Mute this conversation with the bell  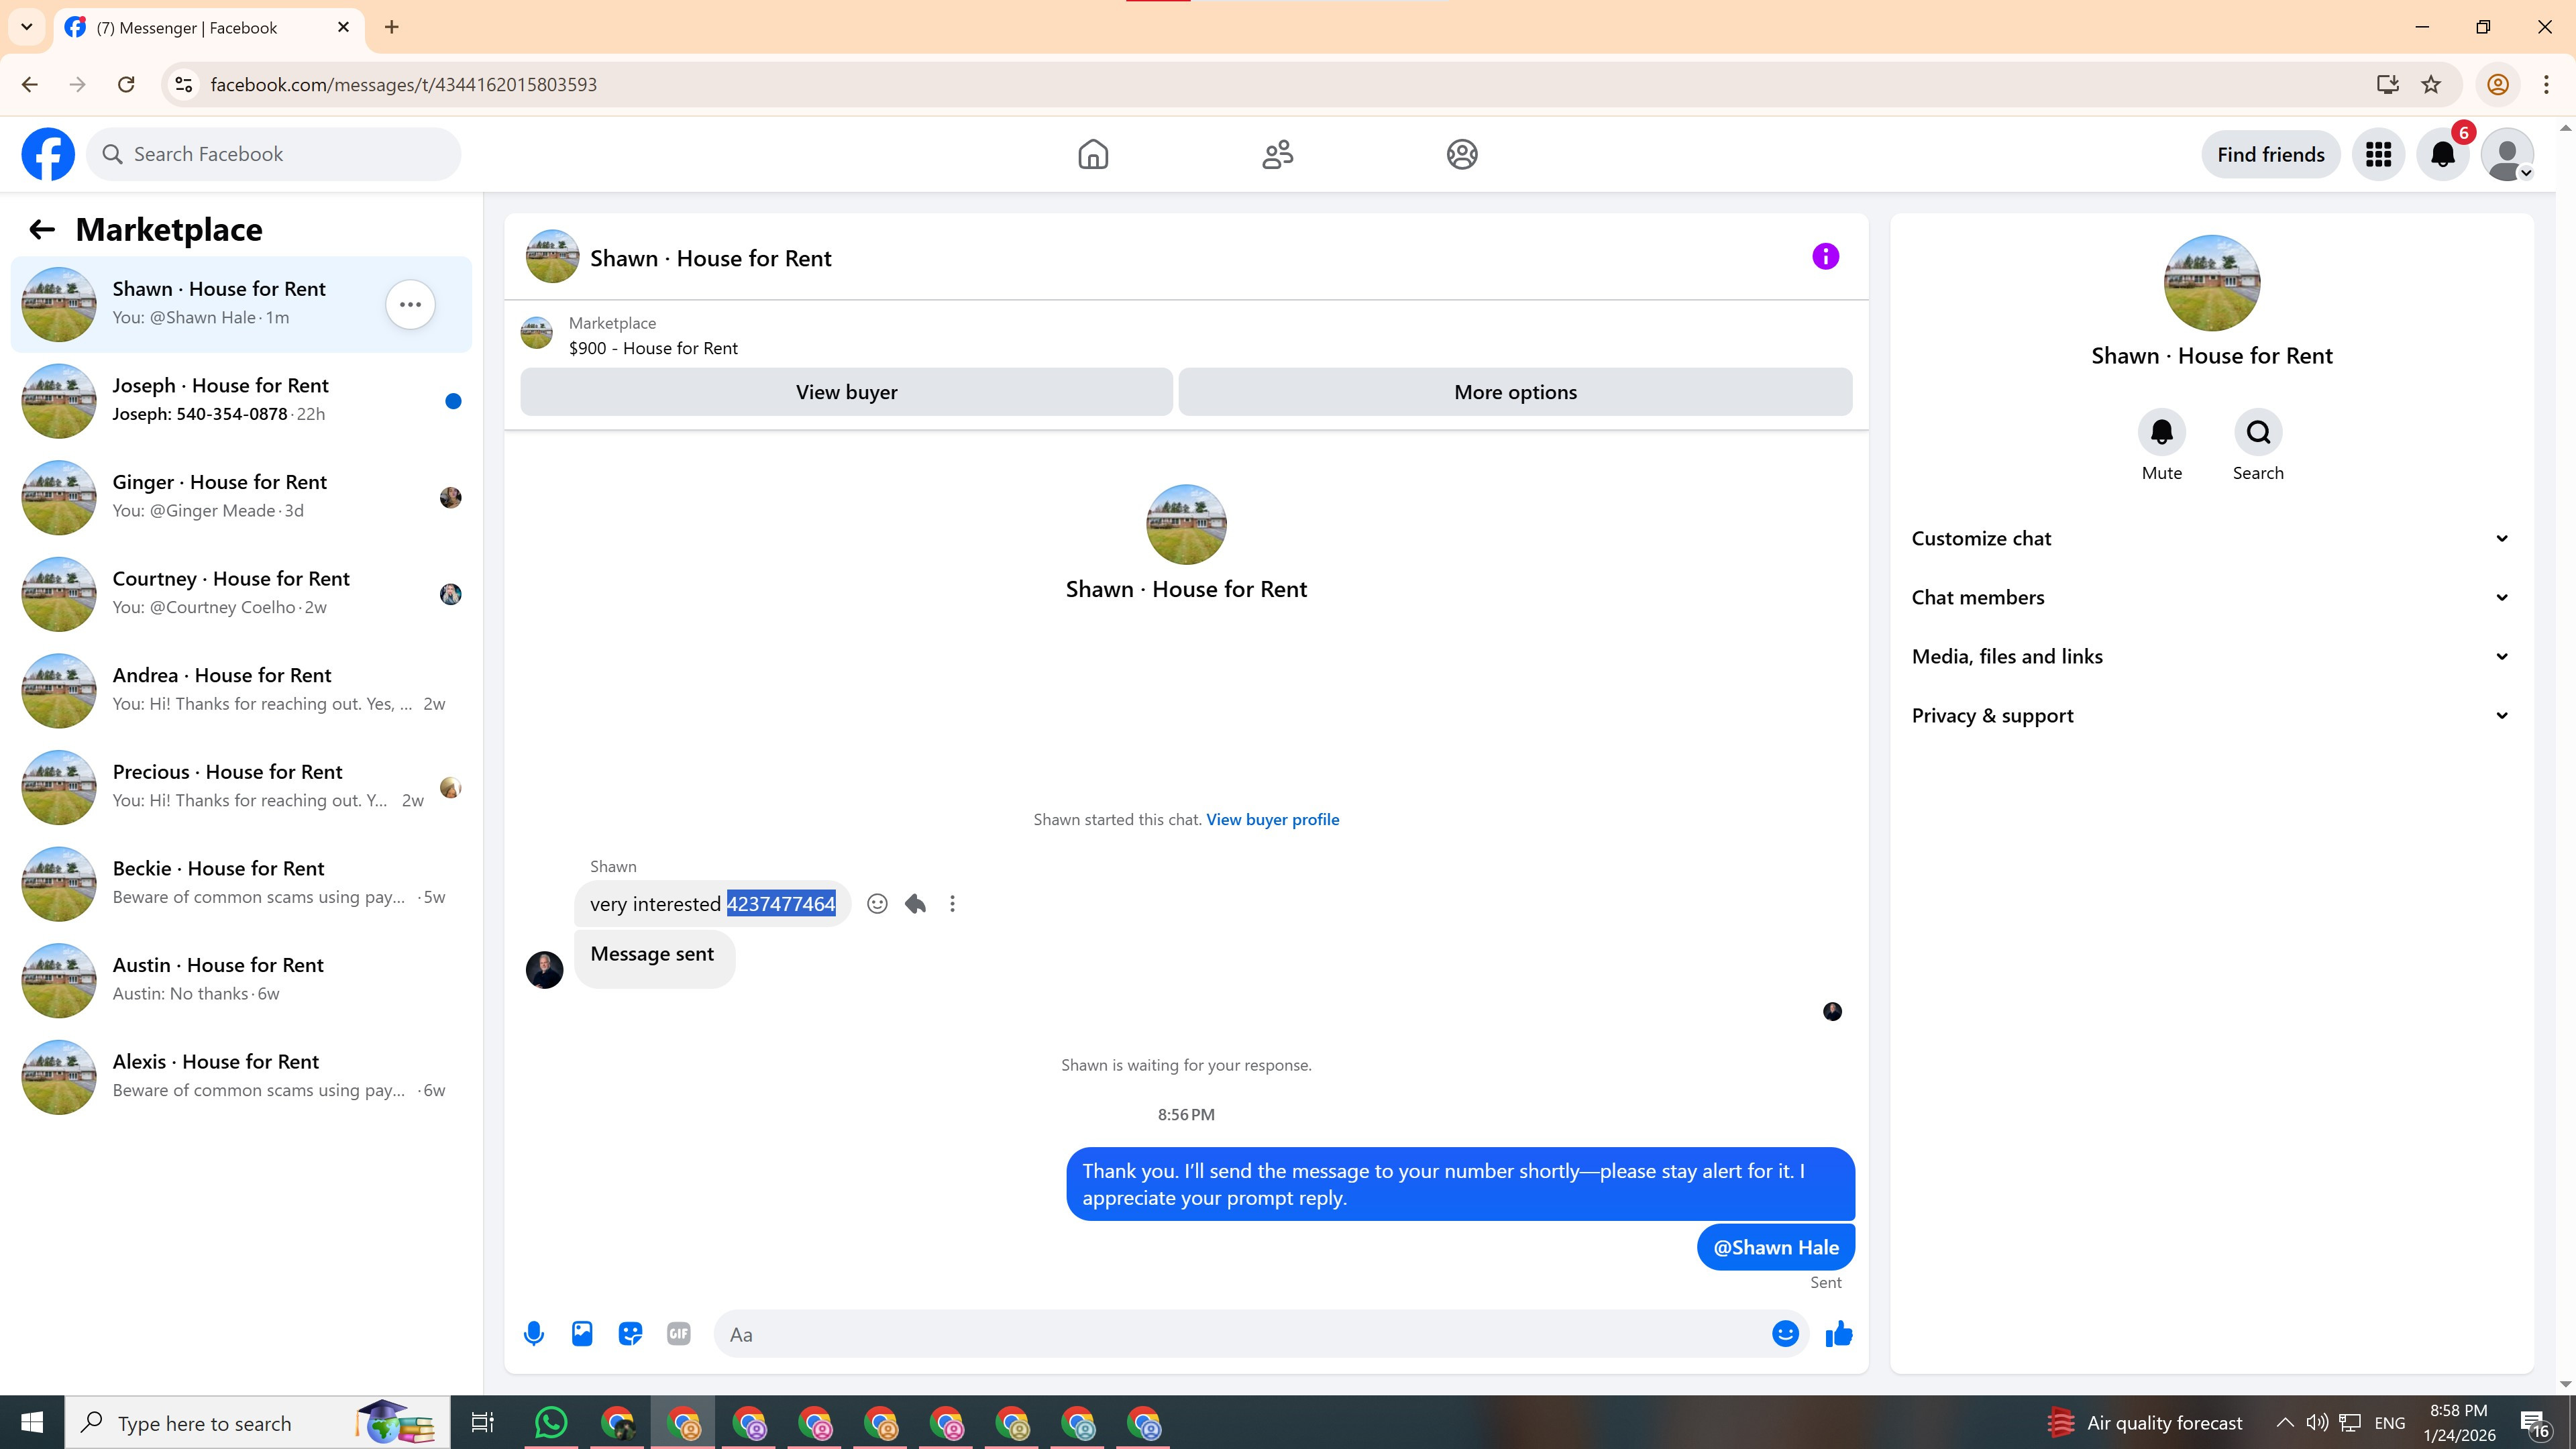click(2161, 432)
